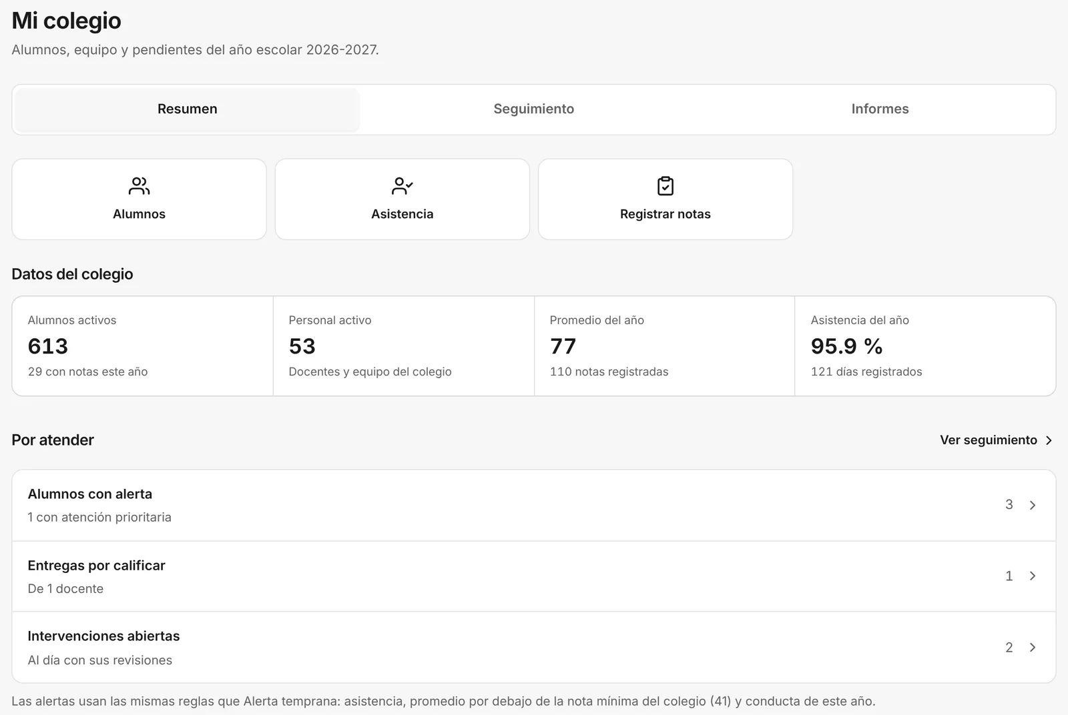
Task: Click the arrow next to Ver seguimiento
Action: tap(1049, 440)
